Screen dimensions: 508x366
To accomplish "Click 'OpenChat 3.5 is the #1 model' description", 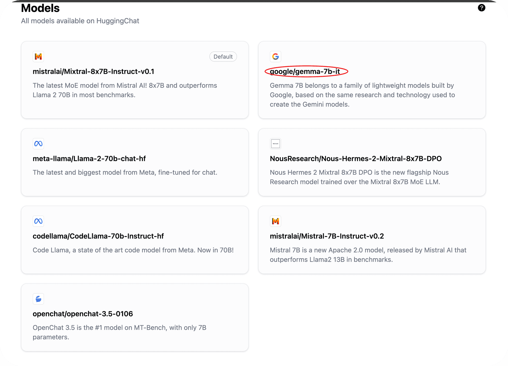I will pos(120,332).
